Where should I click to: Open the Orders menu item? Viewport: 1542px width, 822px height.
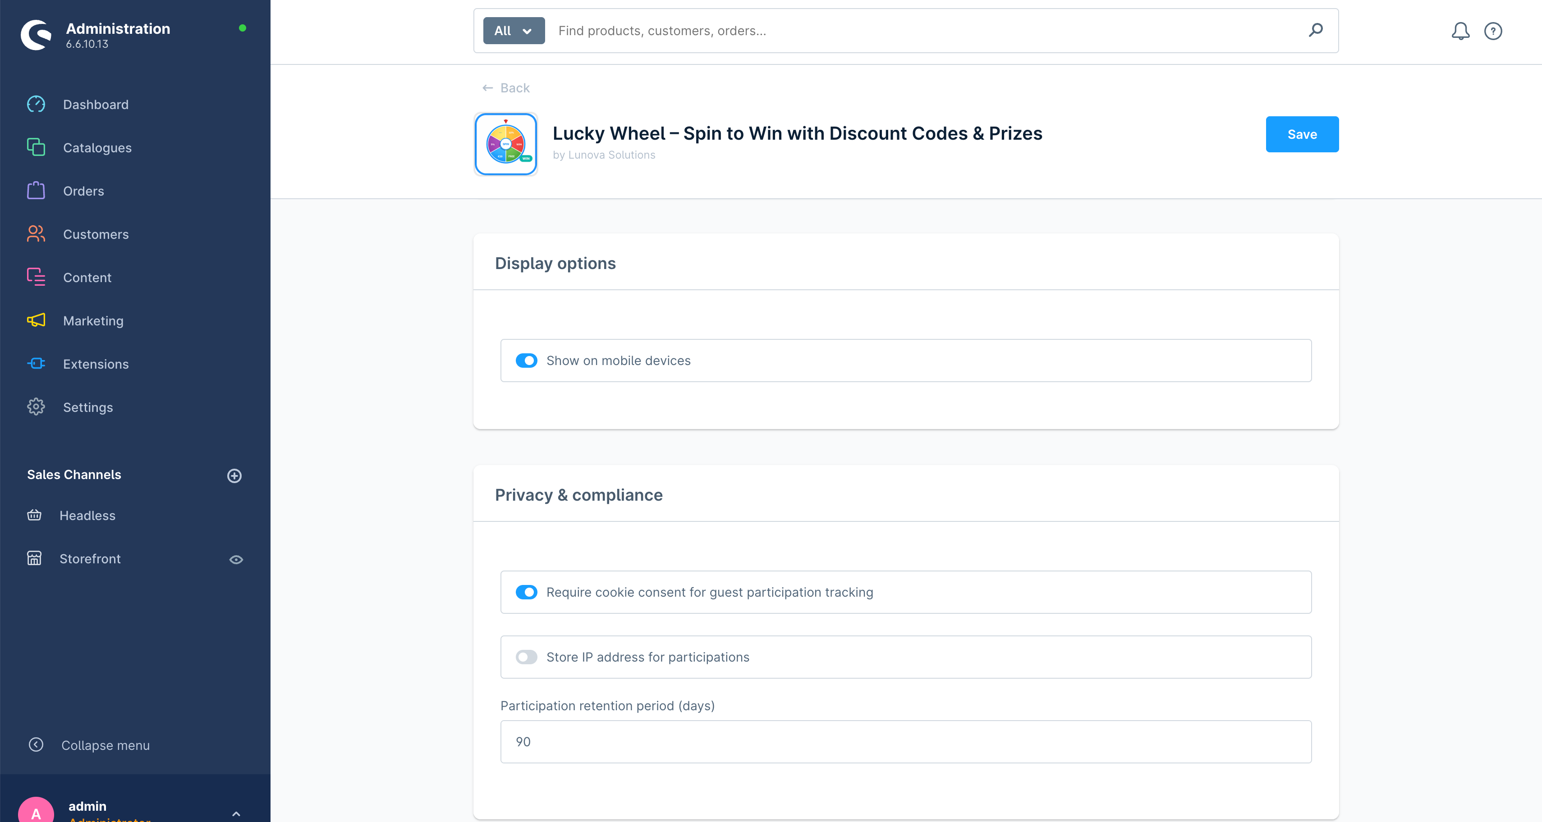pyautogui.click(x=84, y=192)
